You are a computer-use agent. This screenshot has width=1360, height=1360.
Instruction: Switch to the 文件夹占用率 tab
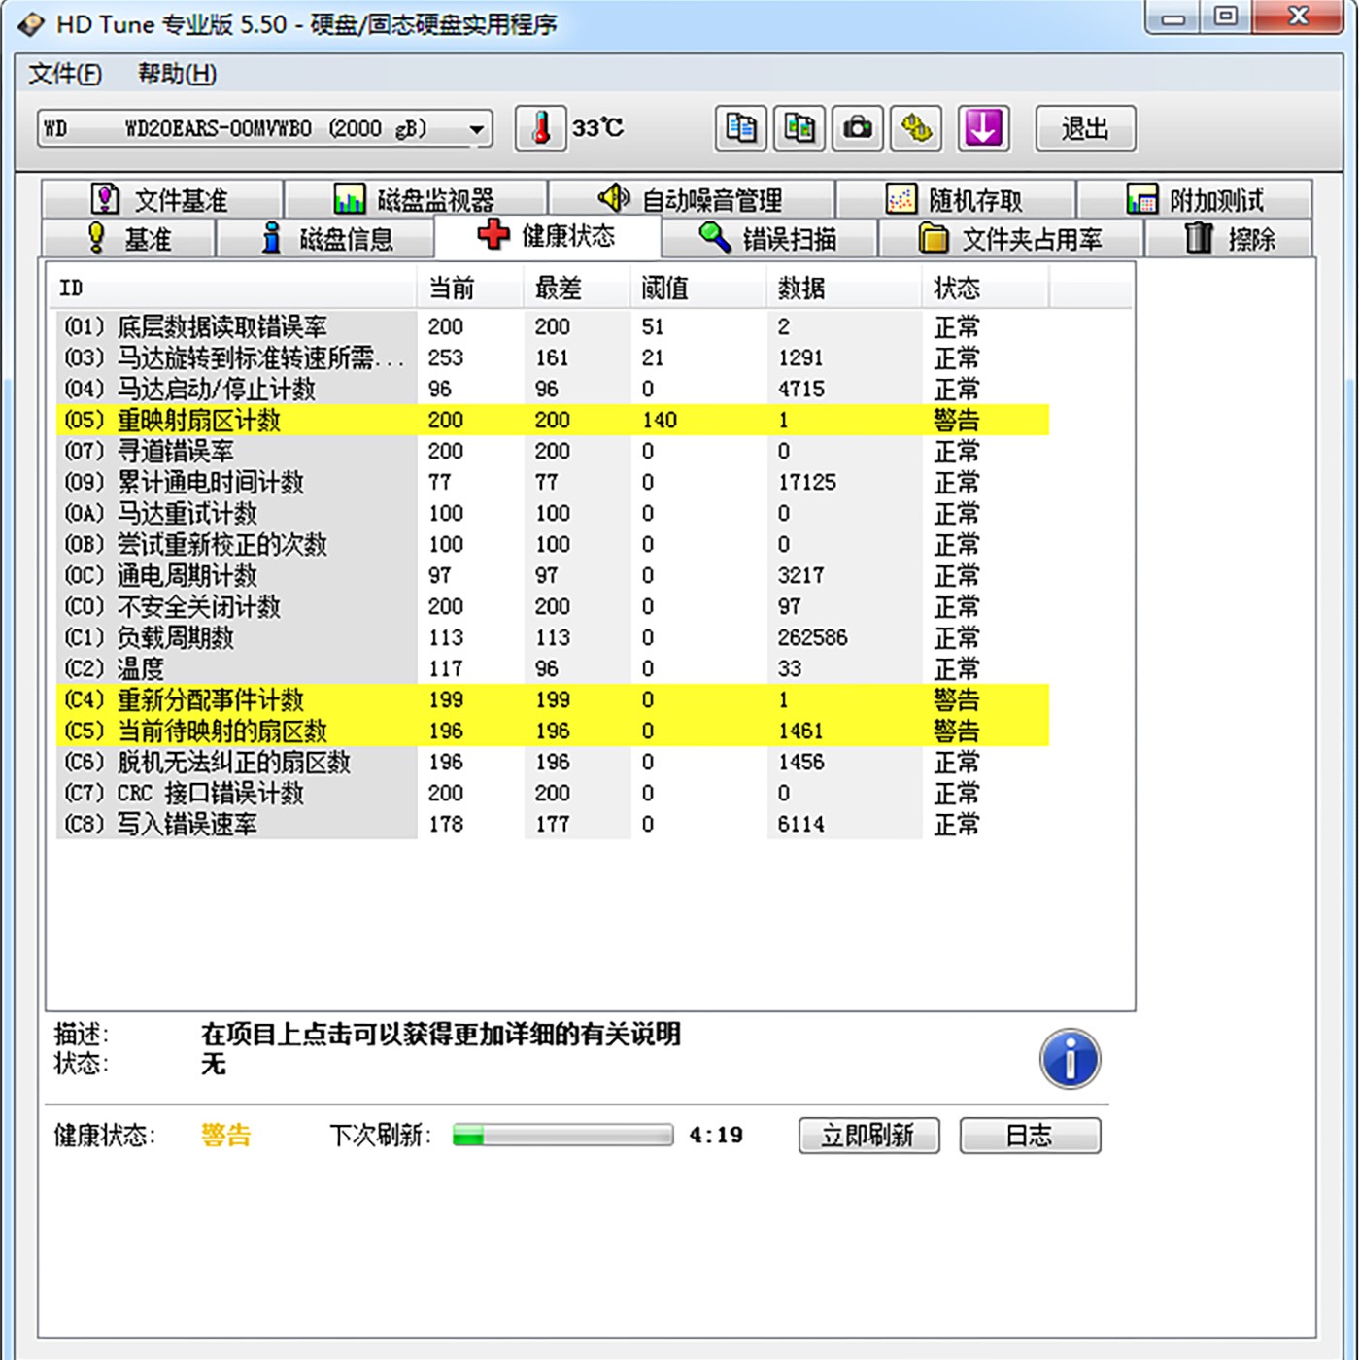coord(1011,238)
